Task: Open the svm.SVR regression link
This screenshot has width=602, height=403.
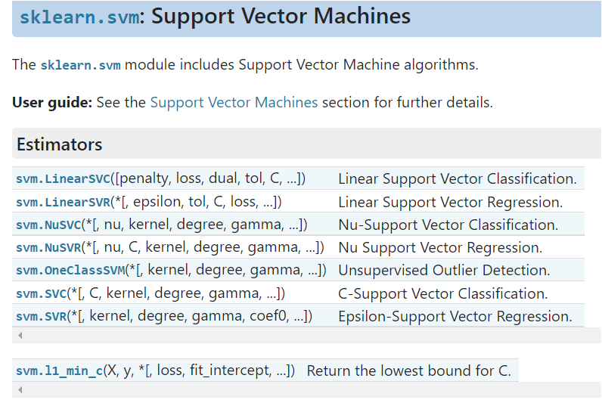Action: [x=41, y=316]
